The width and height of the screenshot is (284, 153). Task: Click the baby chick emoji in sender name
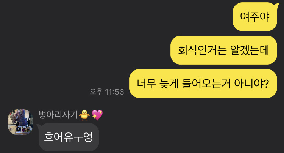click(x=84, y=115)
